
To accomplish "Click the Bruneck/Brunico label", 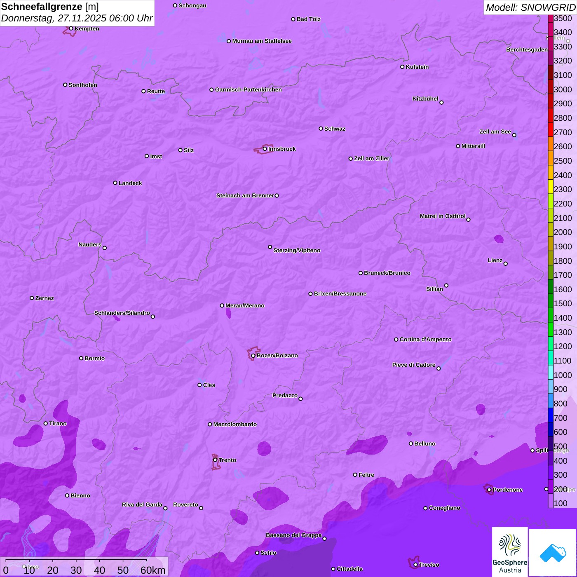I will (x=387, y=273).
